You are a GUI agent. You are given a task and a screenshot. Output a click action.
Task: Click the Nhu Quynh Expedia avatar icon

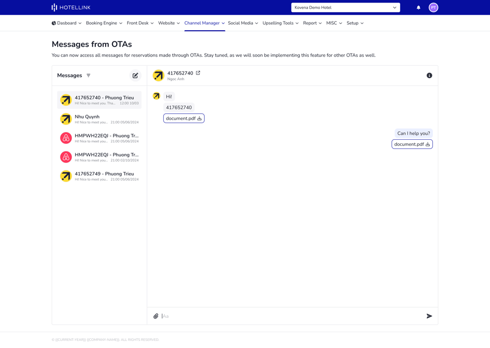pos(66,119)
